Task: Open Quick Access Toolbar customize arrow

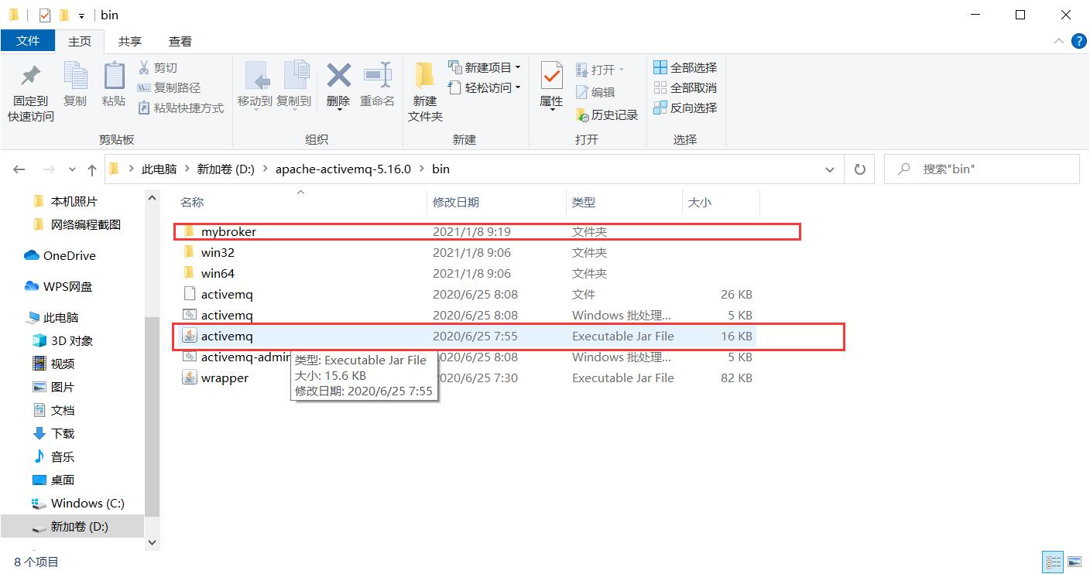Action: coord(81,15)
